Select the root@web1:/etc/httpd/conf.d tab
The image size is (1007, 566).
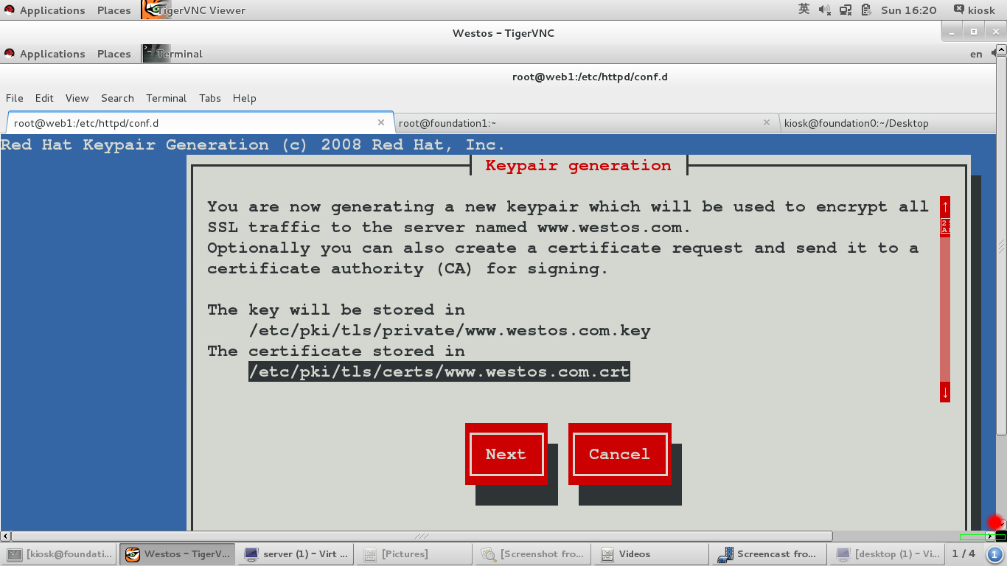[x=200, y=123]
